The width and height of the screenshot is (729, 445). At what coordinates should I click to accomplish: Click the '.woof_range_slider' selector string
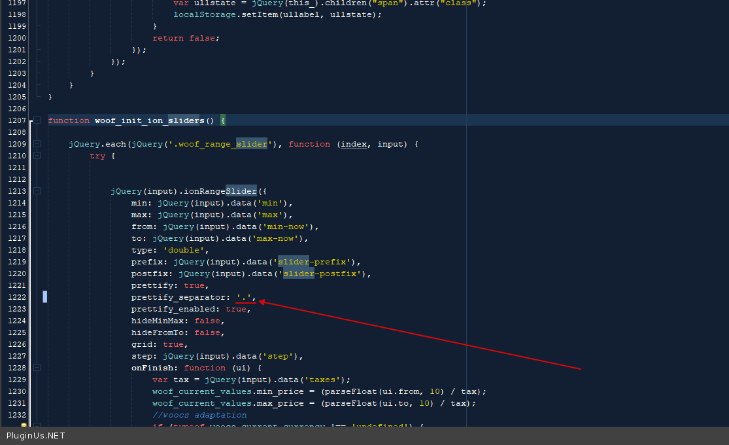click(x=226, y=144)
